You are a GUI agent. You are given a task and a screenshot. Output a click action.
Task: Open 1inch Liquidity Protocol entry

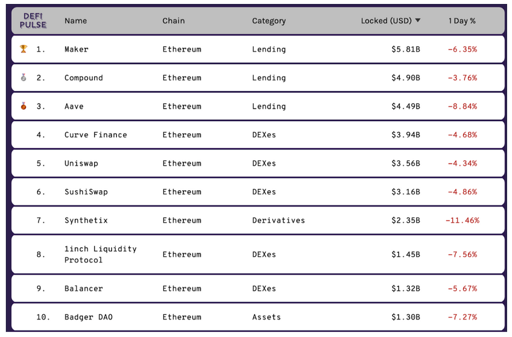click(x=100, y=254)
